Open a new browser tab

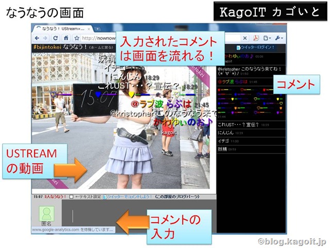pos(97,29)
